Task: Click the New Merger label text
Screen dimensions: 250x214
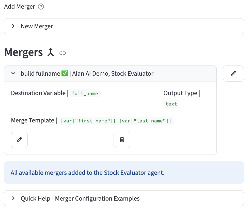Action: click(x=37, y=26)
